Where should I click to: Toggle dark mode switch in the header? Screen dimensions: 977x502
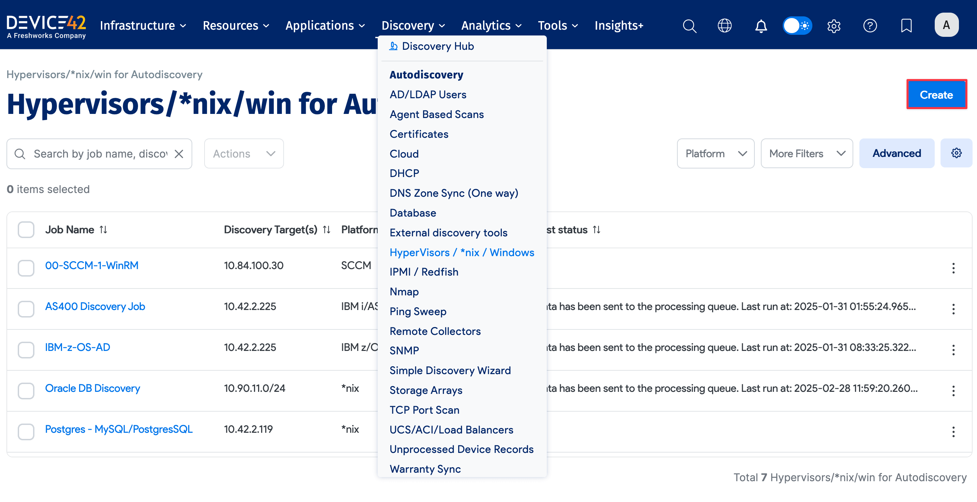(x=797, y=26)
